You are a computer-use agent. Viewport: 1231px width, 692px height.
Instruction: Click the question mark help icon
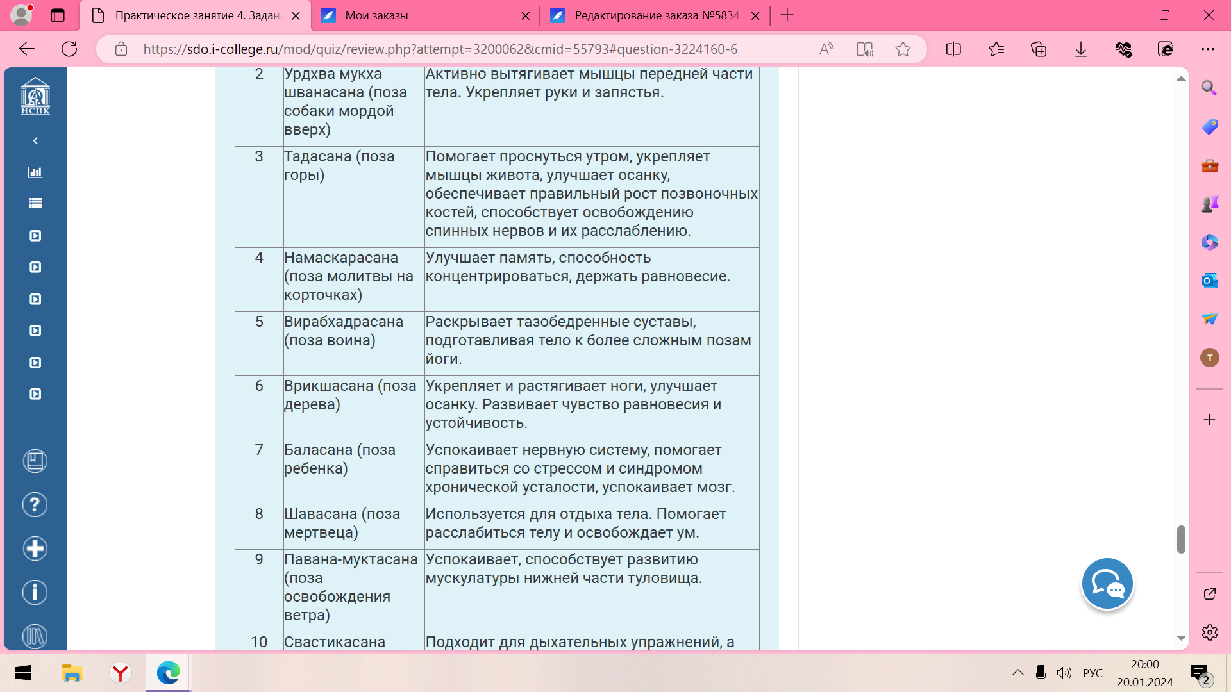[x=35, y=505]
